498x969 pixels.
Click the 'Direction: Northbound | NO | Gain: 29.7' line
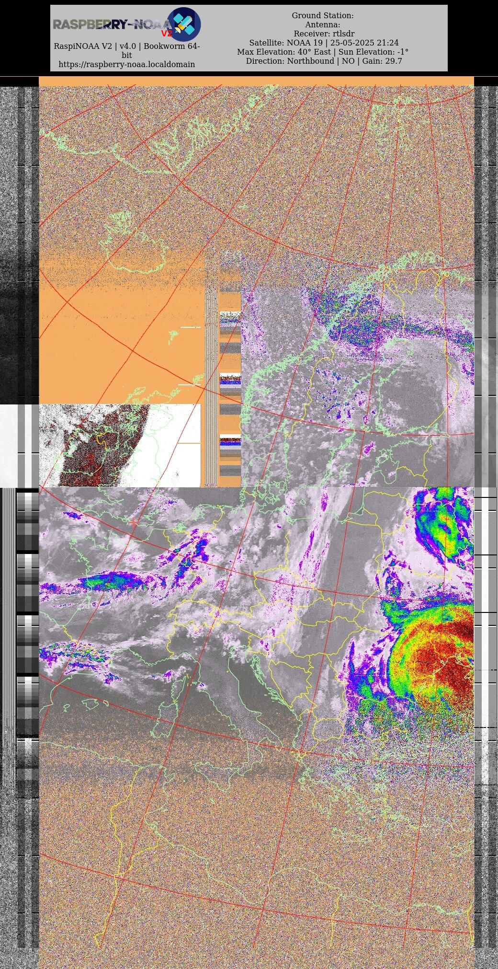click(324, 61)
